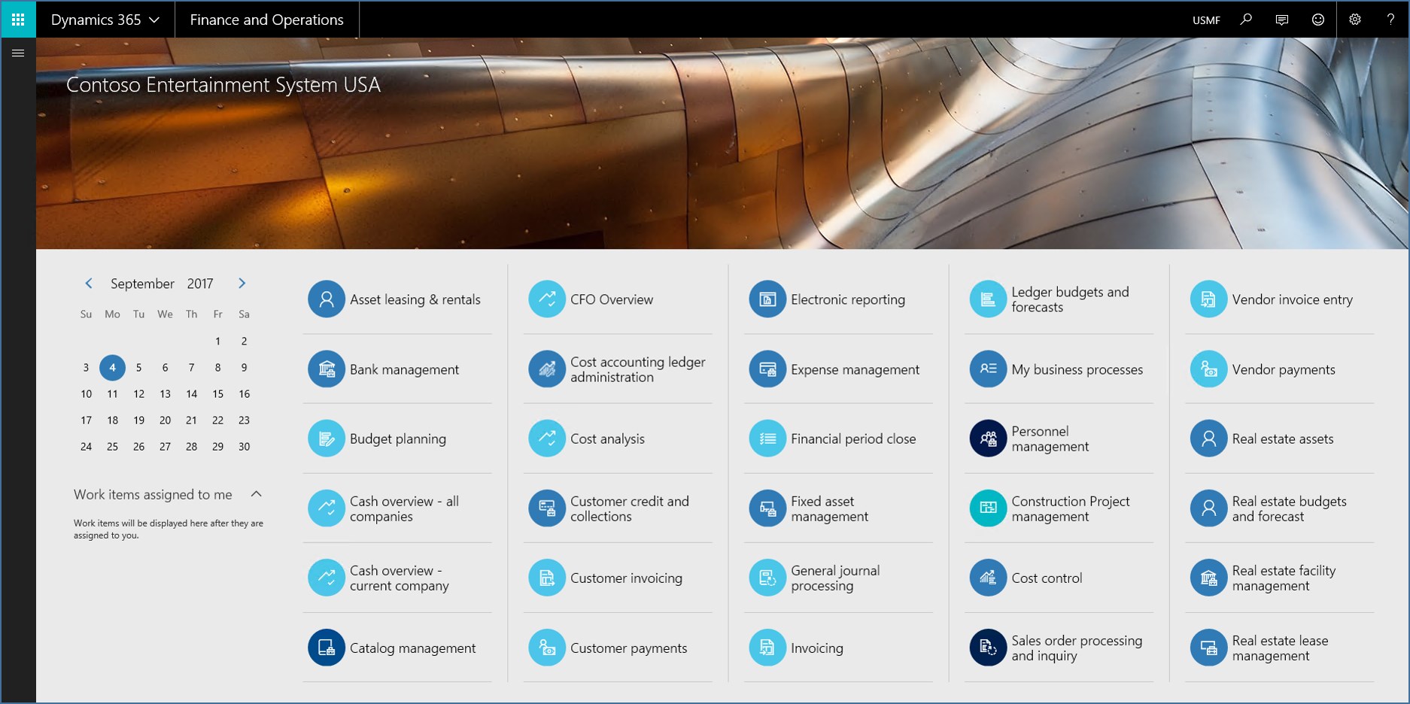Open the messages icon in top bar
Image resolution: width=1410 pixels, height=704 pixels.
click(x=1282, y=20)
